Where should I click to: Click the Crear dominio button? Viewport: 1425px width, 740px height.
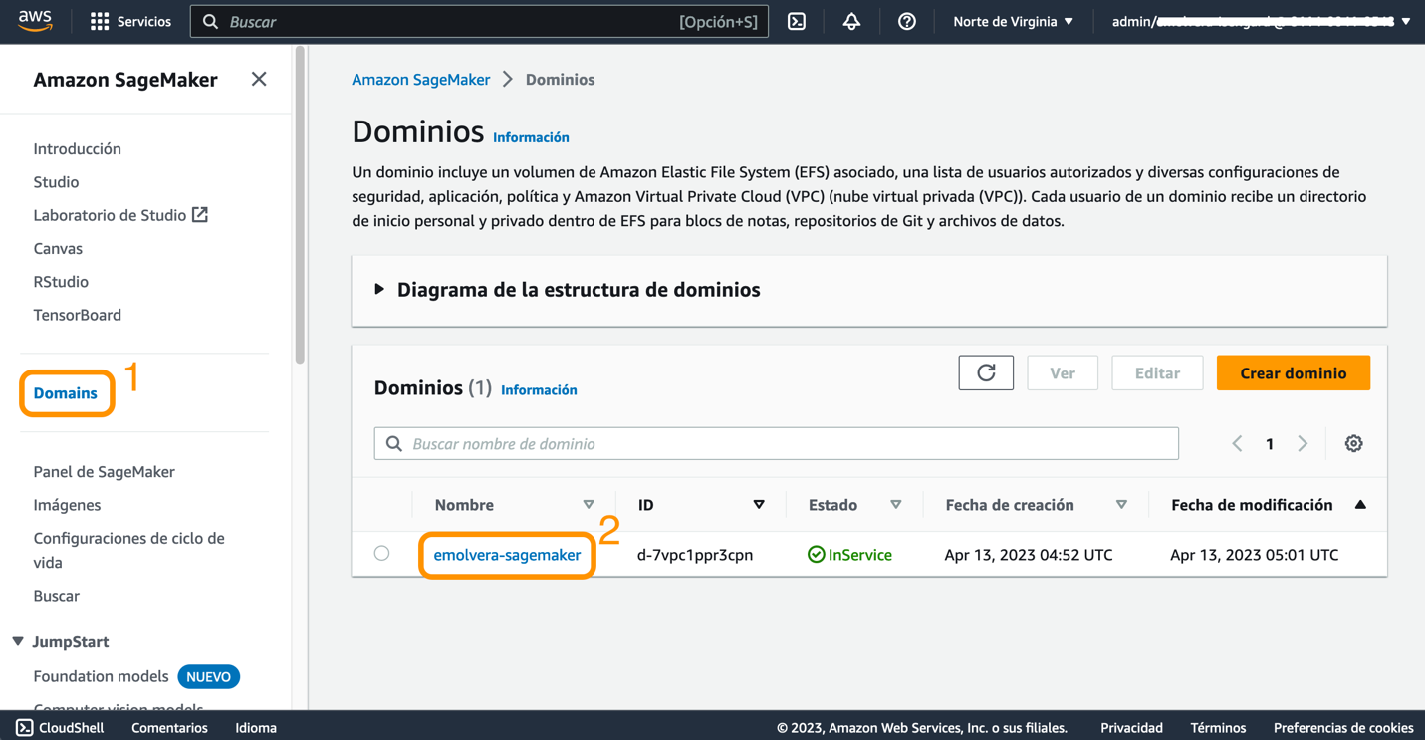[1294, 372]
